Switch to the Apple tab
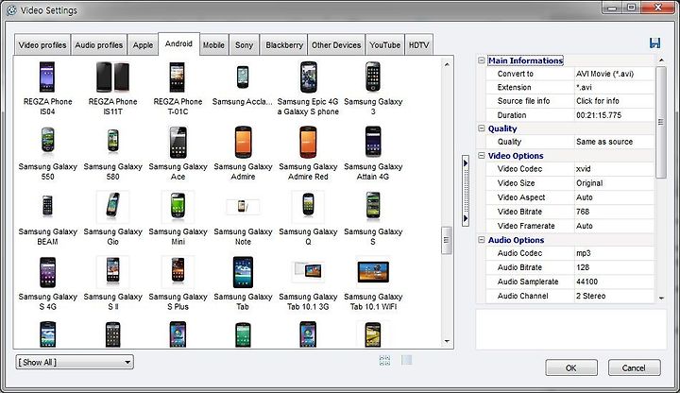The image size is (680, 393). pos(143,45)
